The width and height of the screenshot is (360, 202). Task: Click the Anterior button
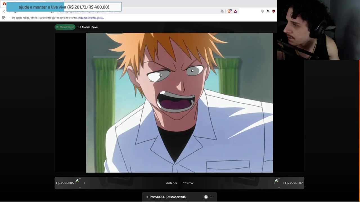click(172, 183)
